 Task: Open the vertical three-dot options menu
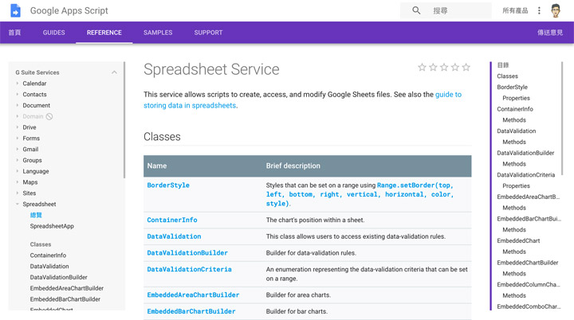pos(539,11)
